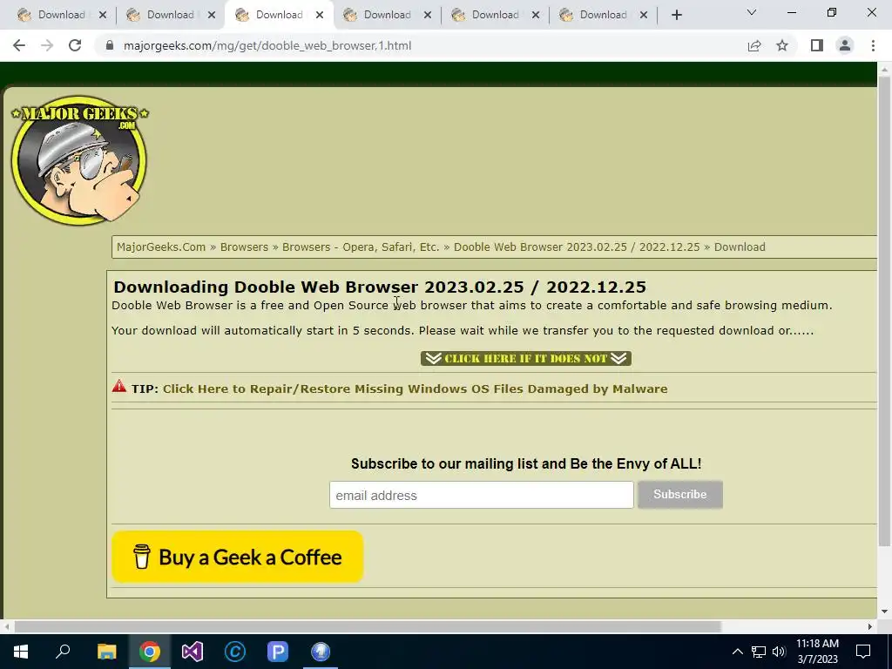This screenshot has width=892, height=669.
Task: Open the globe app in taskbar
Action: pyautogui.click(x=321, y=652)
